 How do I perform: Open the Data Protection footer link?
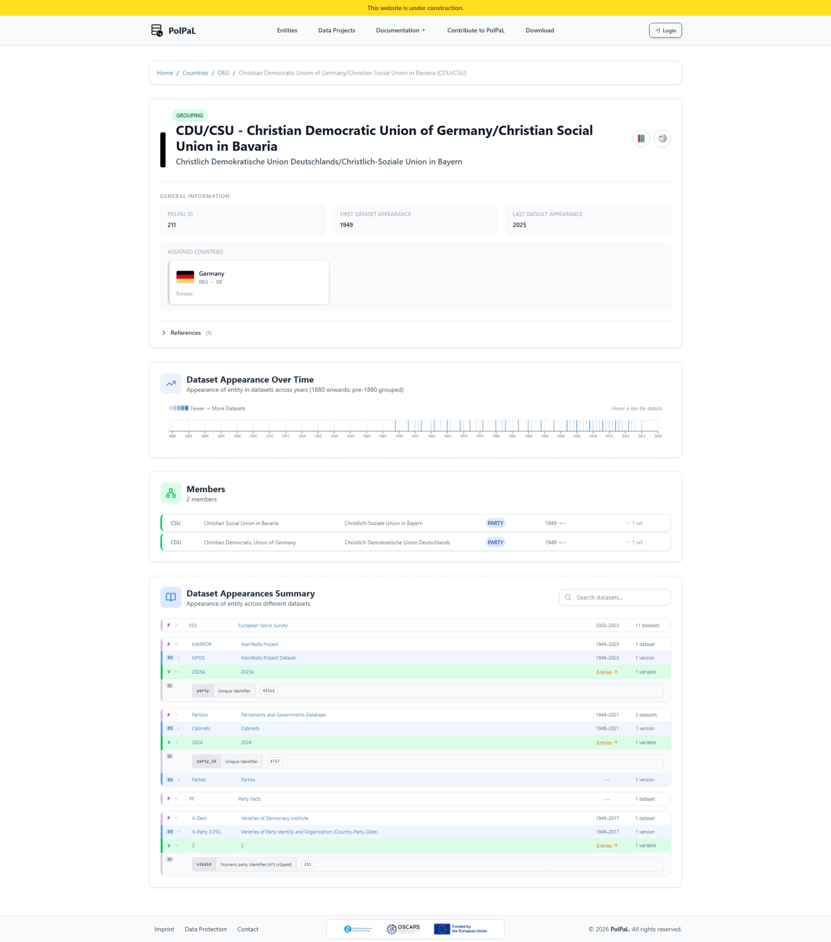(x=206, y=929)
